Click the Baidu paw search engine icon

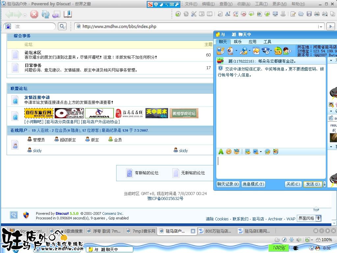click(x=8, y=26)
